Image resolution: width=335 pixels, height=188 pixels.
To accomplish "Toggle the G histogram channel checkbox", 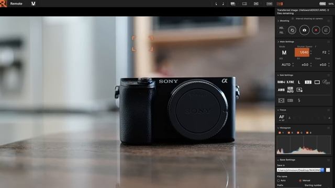I will pyautogui.click(x=298, y=133).
